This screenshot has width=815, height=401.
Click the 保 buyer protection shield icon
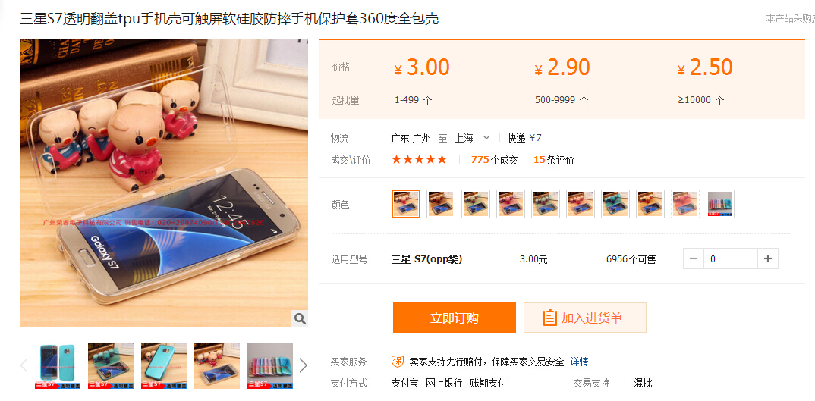(398, 361)
